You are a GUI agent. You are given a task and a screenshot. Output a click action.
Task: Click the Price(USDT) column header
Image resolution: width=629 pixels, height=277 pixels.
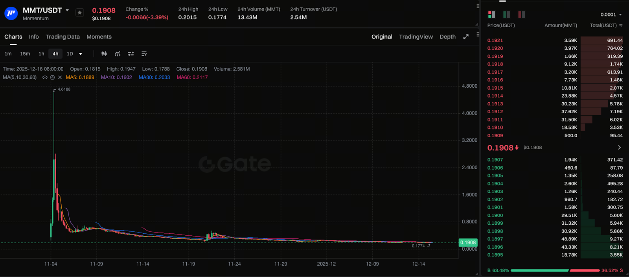pos(501,25)
